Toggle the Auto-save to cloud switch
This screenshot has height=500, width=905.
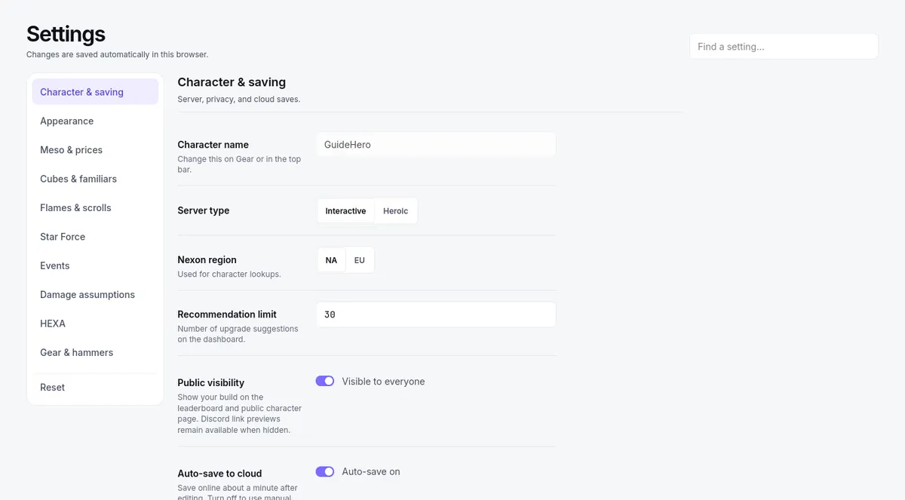tap(325, 471)
